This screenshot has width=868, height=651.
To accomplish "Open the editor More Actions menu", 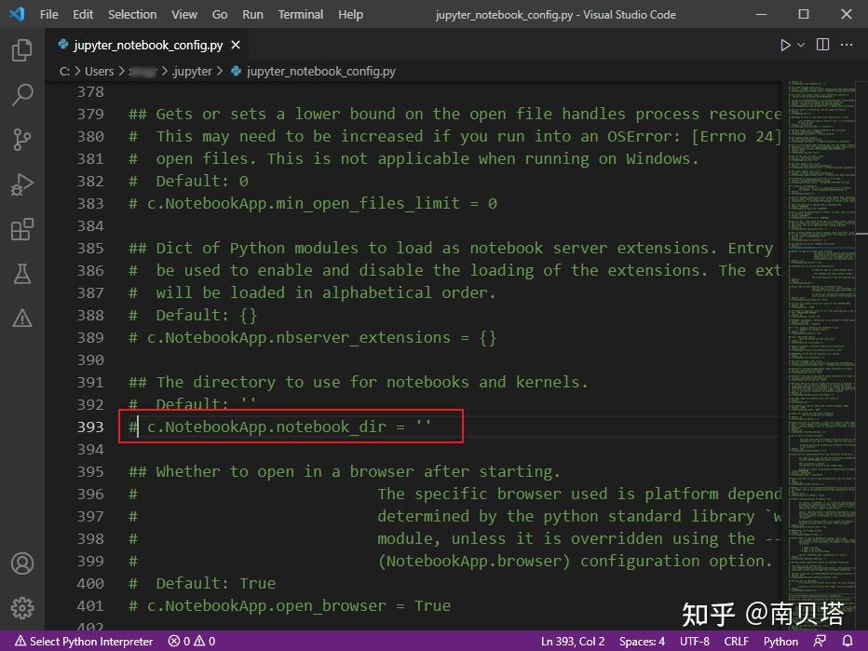I will [x=846, y=44].
